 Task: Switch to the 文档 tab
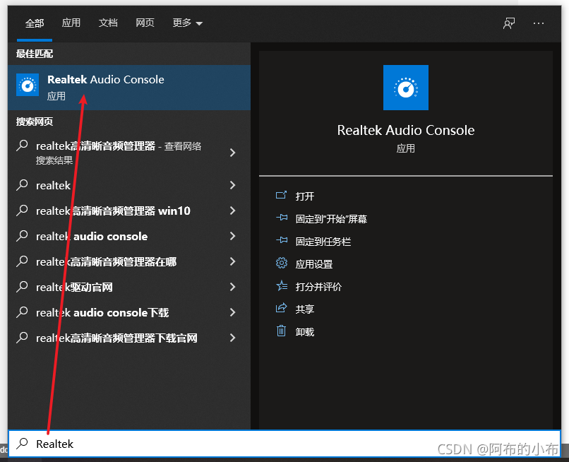pos(108,23)
